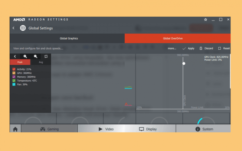The image size is (242, 151).
Task: Click the GPU Clock: 825.00MHz readout
Action: (x=216, y=57)
